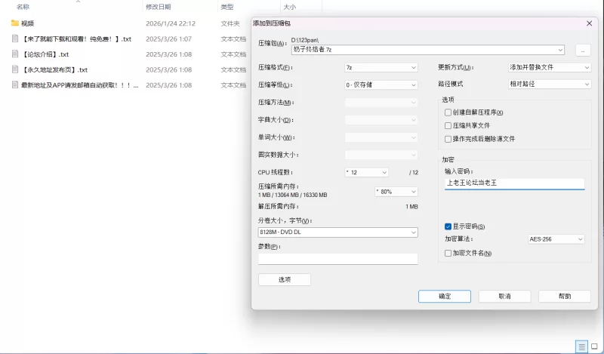Open 加密算法 dropdown AES-256
This screenshot has height=354, width=604.
pyautogui.click(x=556, y=239)
